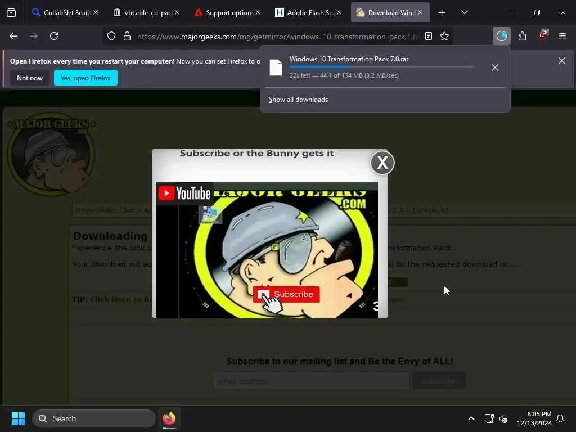Click the URL address bar field
This screenshot has height=432, width=576.
pyautogui.click(x=277, y=37)
